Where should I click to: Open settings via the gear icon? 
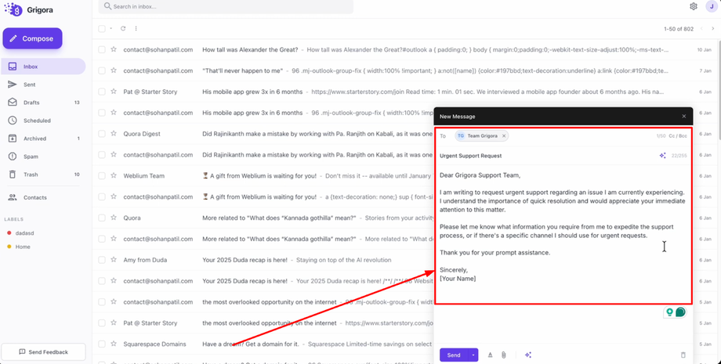694,6
